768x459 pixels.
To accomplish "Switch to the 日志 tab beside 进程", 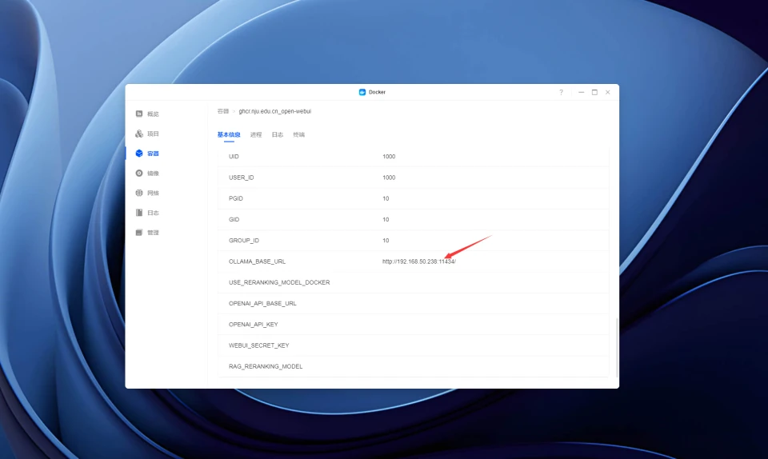I will pyautogui.click(x=278, y=134).
